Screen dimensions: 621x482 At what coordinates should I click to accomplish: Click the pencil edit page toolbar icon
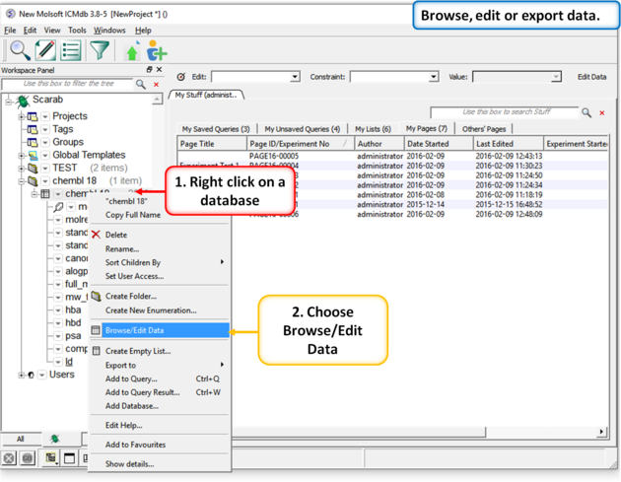pyautogui.click(x=45, y=49)
